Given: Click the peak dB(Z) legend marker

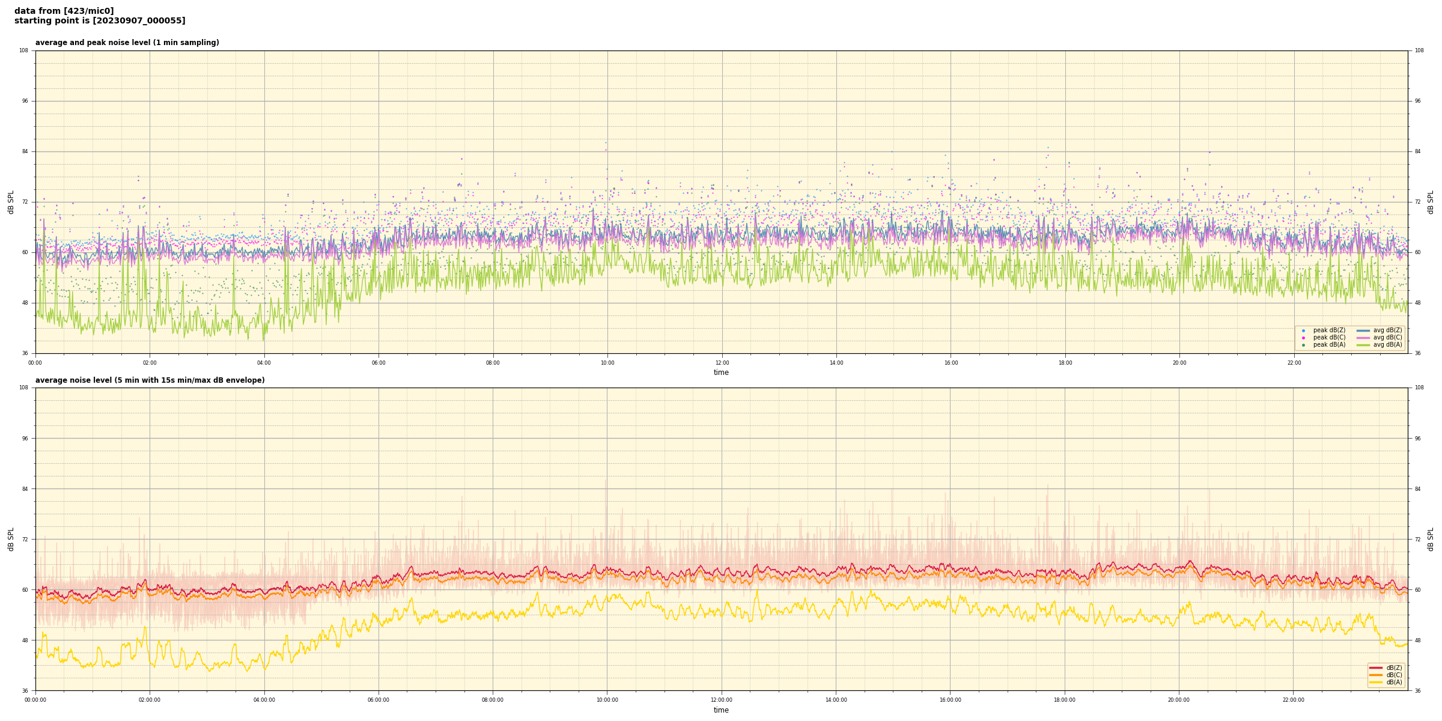Looking at the screenshot, I should point(1303,330).
